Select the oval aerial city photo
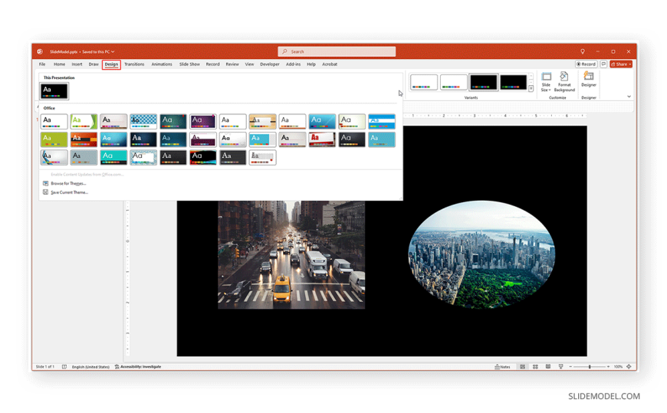This screenshot has width=667, height=413. pyautogui.click(x=481, y=255)
